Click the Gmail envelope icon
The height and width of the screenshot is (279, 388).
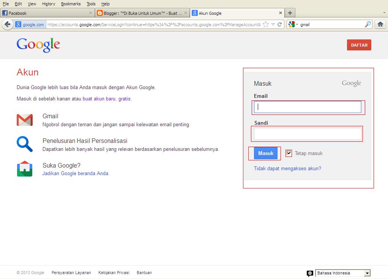click(x=25, y=120)
